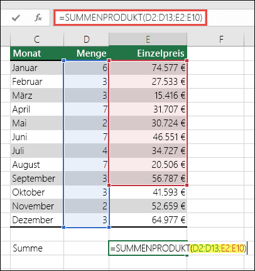This screenshot has height=271, width=255.
Task: Click the Summe label cell
Action: tap(37, 248)
